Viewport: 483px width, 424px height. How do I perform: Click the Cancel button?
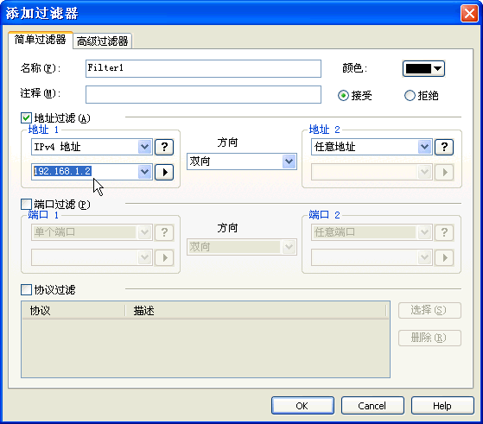click(x=372, y=406)
